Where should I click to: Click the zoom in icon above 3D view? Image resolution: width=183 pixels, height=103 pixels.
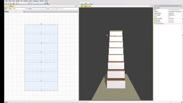pos(82,4)
